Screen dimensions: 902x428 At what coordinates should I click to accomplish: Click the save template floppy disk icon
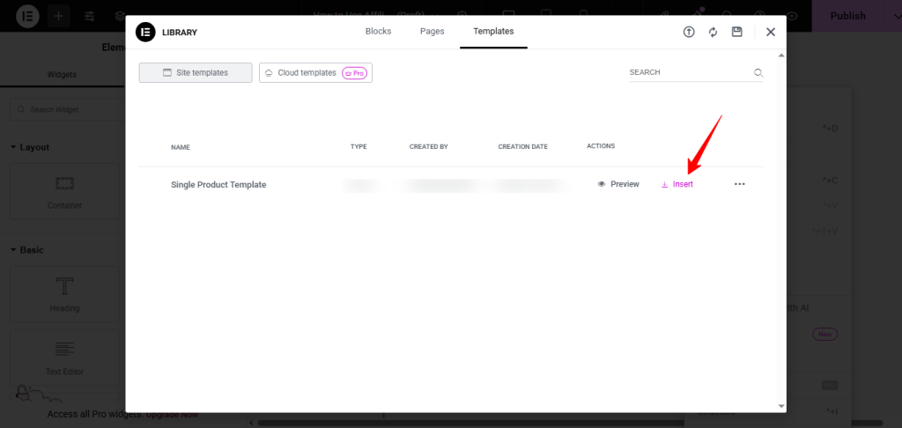(x=737, y=32)
